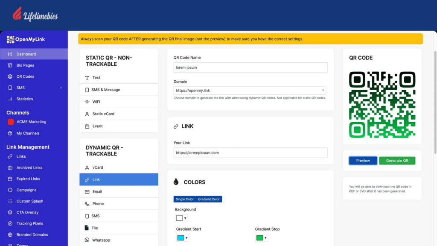Expand the SMS submenu chevron
The image size is (437, 246).
coord(61,88)
